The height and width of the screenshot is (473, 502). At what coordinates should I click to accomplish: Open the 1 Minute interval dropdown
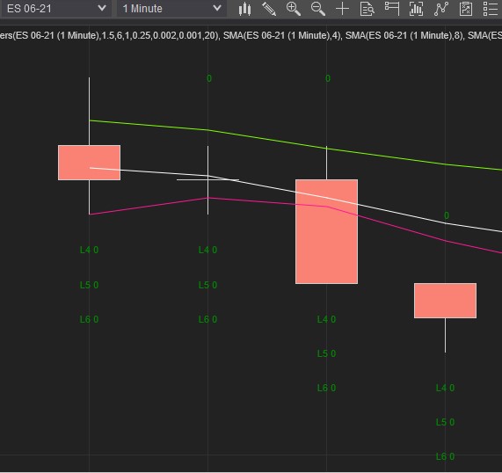(171, 8)
